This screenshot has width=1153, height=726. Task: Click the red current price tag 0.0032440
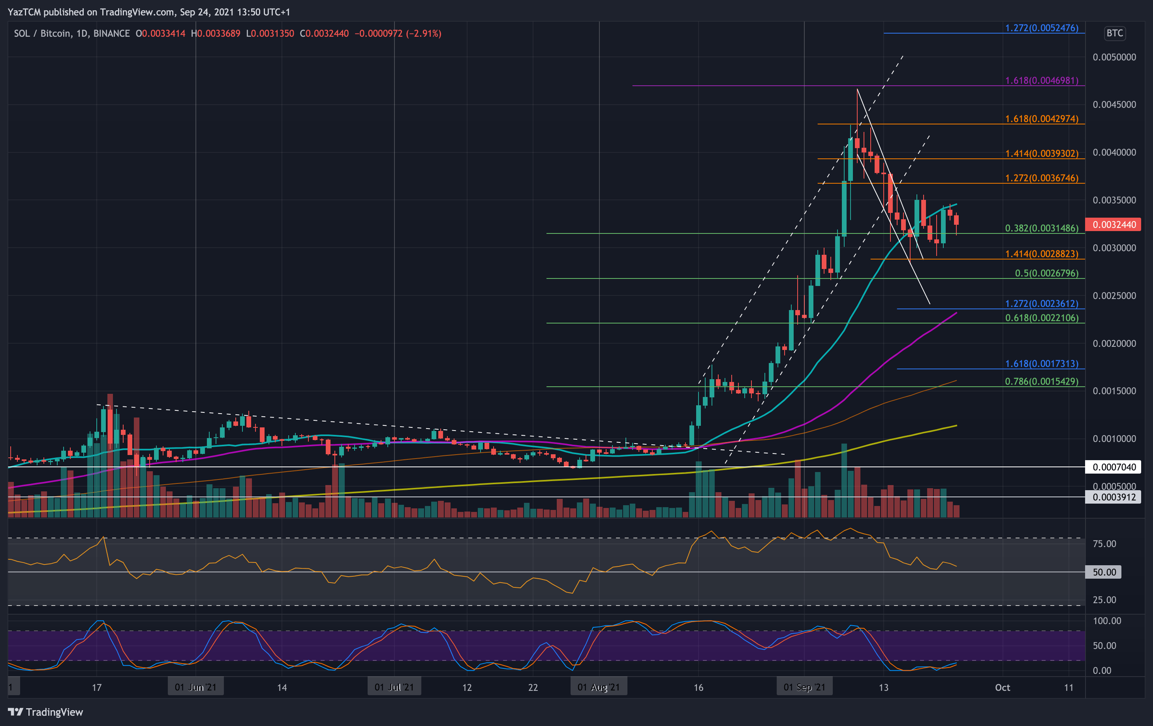[1113, 225]
